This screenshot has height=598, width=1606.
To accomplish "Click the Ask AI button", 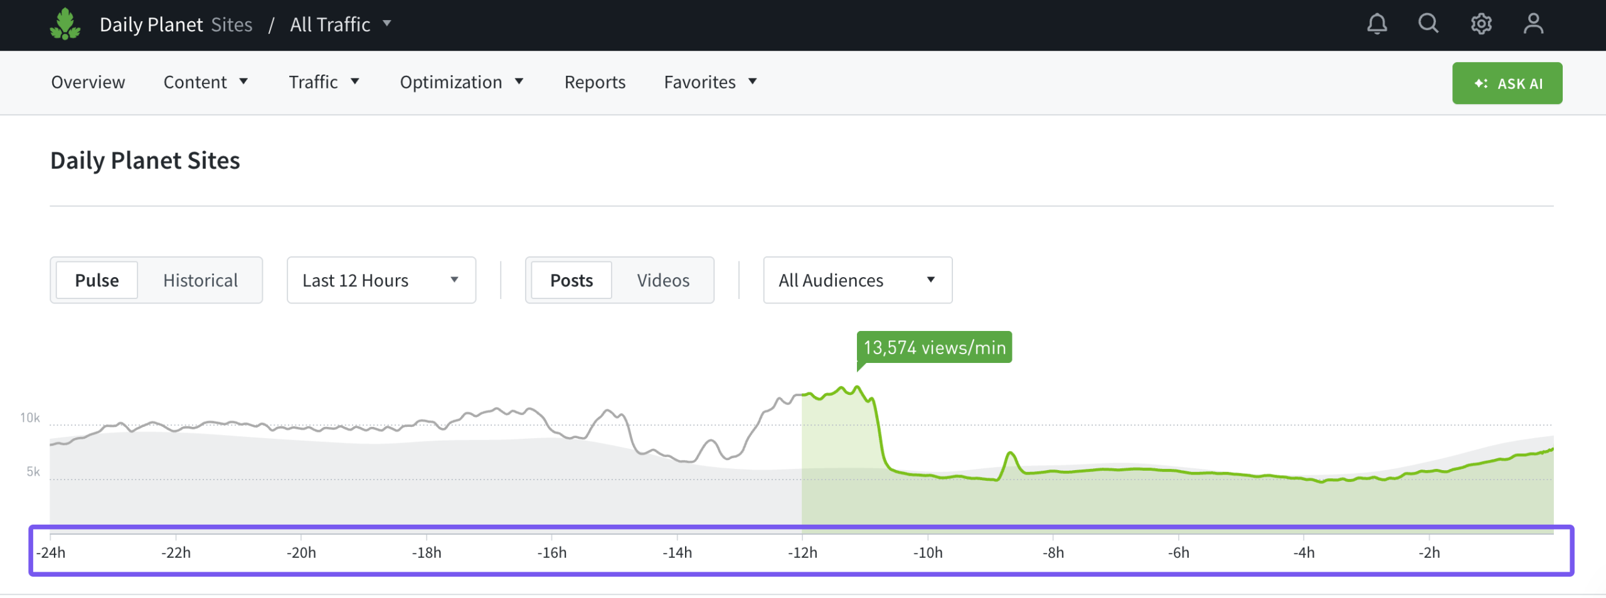I will click(x=1506, y=83).
